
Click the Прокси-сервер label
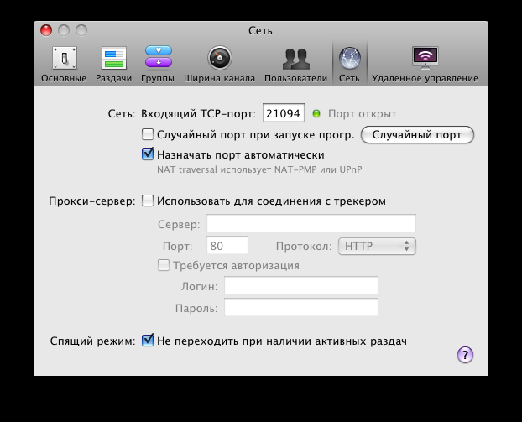point(92,201)
